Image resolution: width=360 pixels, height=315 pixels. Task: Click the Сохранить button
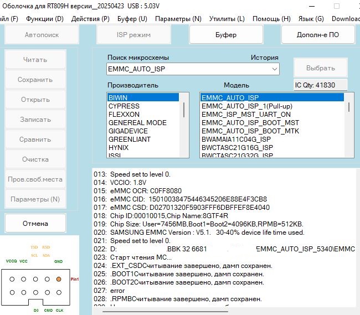pos(35,80)
